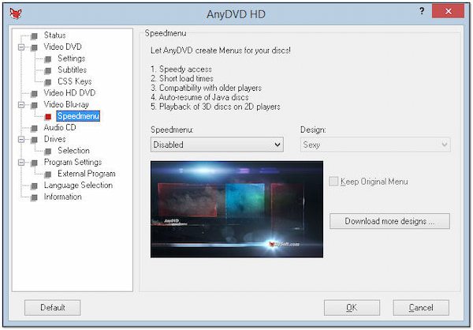Confirm settings with the OK button
The width and height of the screenshot is (473, 330).
[x=352, y=308]
